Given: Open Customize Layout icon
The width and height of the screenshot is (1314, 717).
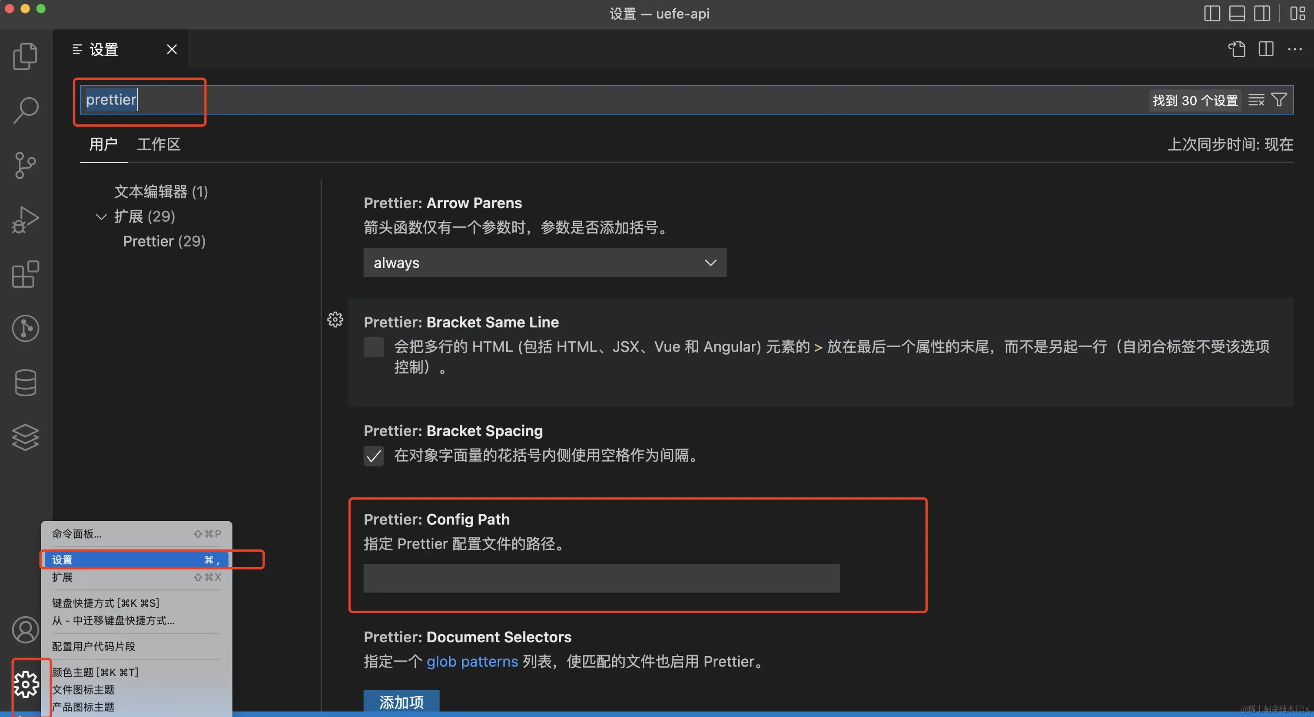Looking at the screenshot, I should tap(1297, 13).
